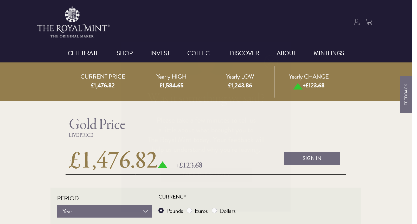Open the user account icon
Screen dimensions: 417x224
click(x=357, y=22)
